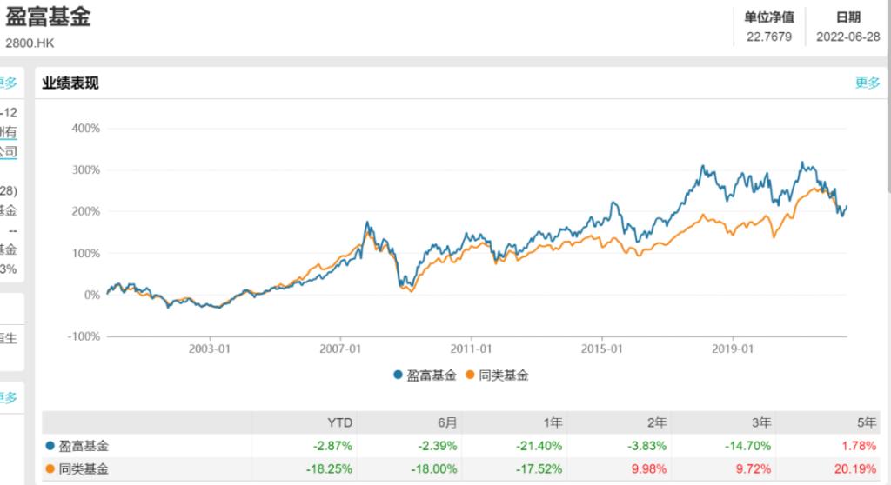Select the YTD column header
The image size is (891, 485).
click(341, 422)
